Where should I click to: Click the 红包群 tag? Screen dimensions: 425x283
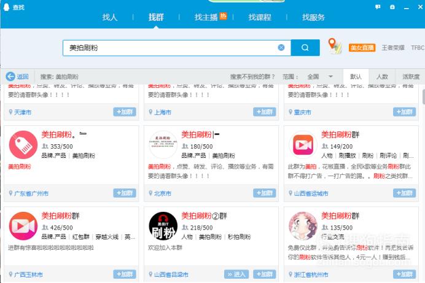click(81, 237)
